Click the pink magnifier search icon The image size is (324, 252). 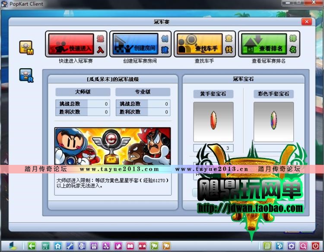point(303,246)
